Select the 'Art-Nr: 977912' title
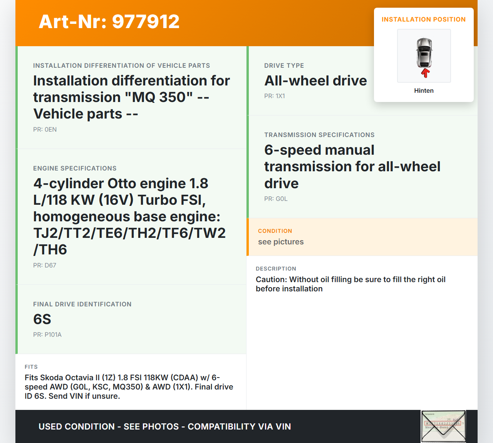Viewport: 493px width, 443px height. tap(109, 22)
